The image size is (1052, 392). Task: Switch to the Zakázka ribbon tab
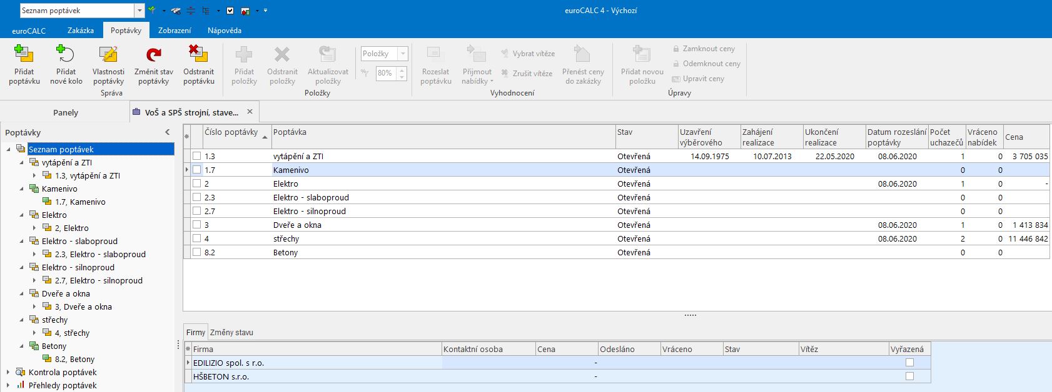click(81, 31)
